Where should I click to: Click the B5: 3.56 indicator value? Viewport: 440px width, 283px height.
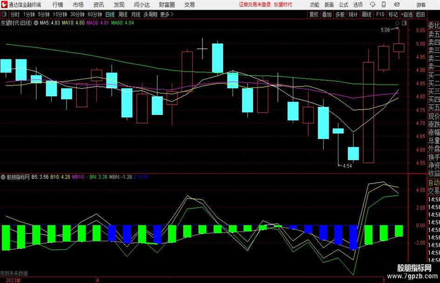click(40, 177)
